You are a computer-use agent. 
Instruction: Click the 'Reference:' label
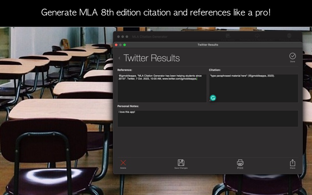pyautogui.click(x=124, y=70)
